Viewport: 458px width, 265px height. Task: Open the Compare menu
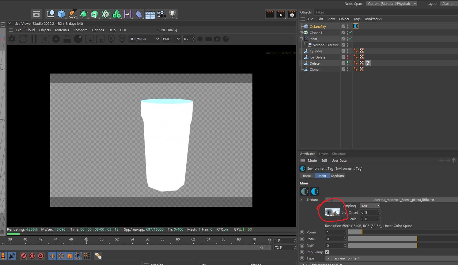tap(80, 30)
